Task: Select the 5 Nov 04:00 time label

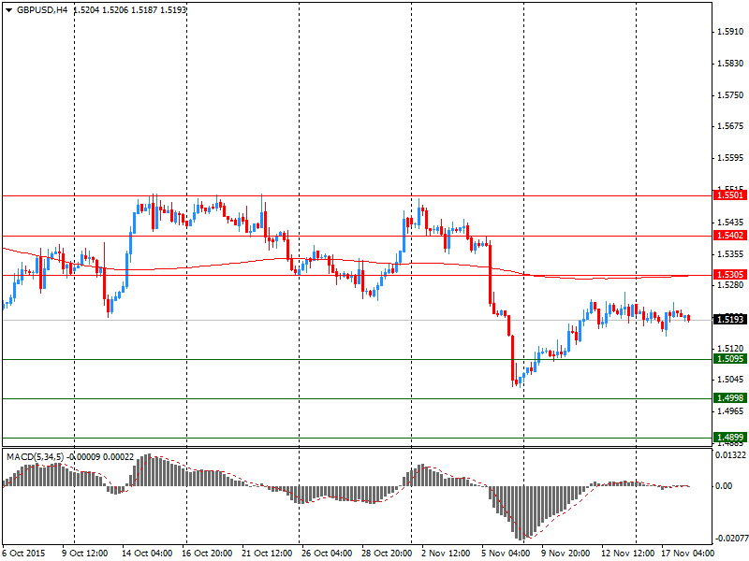Action: point(505,554)
